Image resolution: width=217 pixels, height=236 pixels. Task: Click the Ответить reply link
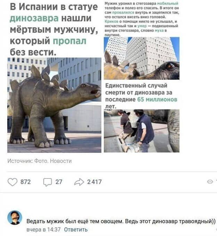point(76,229)
